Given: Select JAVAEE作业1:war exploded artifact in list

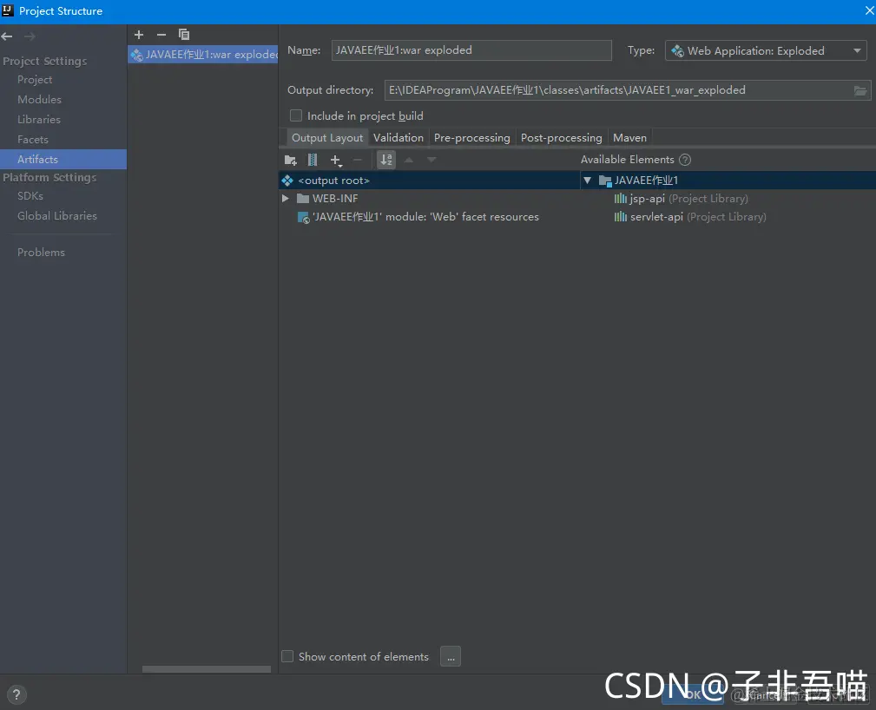Looking at the screenshot, I should pos(203,54).
